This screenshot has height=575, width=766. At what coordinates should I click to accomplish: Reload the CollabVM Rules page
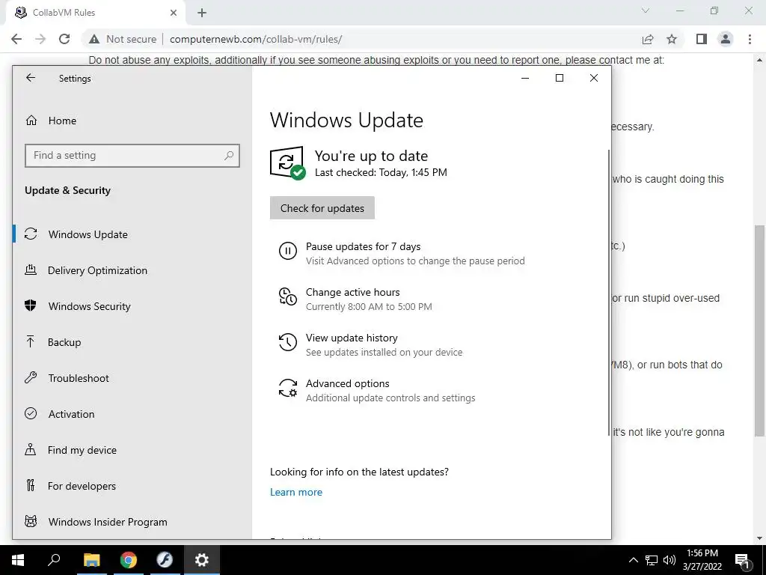tap(64, 39)
